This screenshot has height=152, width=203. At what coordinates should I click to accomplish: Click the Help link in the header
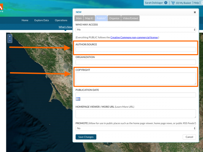196,3
